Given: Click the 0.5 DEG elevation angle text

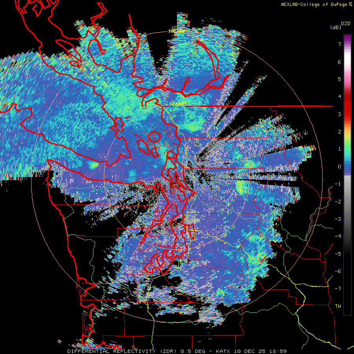Looking at the screenshot, I should [x=193, y=351].
